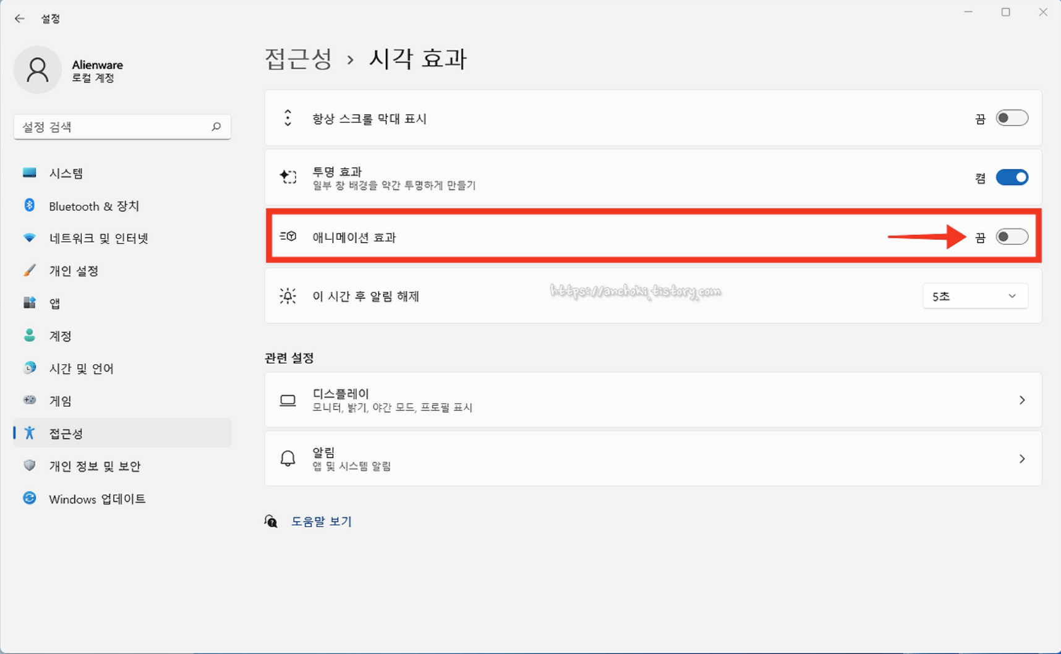The image size is (1061, 654).
Task: Go back with the arrow icon
Action: 20,19
